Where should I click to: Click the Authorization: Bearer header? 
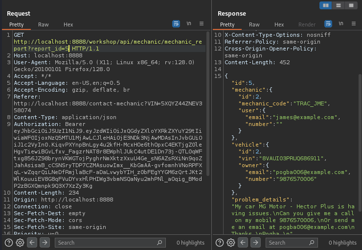[49, 124]
